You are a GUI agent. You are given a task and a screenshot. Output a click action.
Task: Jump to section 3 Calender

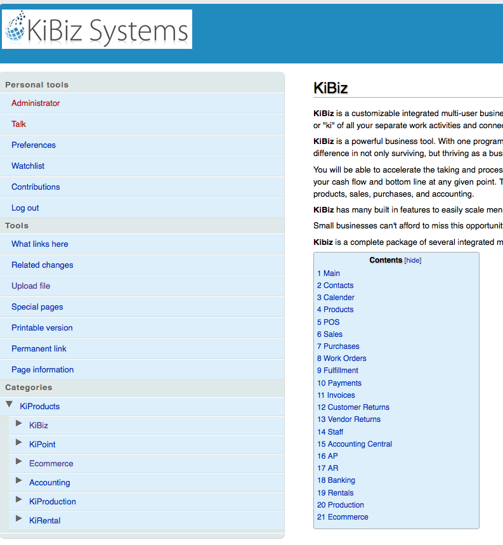[x=336, y=298]
